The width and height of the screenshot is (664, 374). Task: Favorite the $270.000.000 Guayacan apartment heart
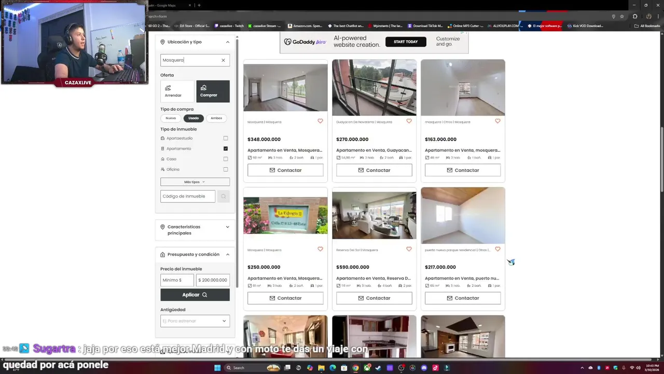[409, 121]
